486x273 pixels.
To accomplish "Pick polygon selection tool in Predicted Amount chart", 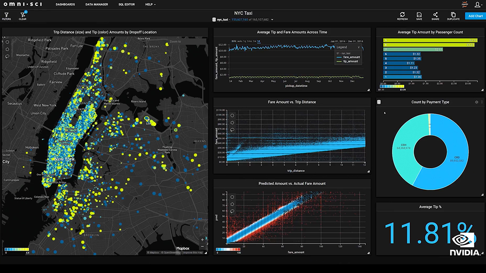I will pos(232,204).
